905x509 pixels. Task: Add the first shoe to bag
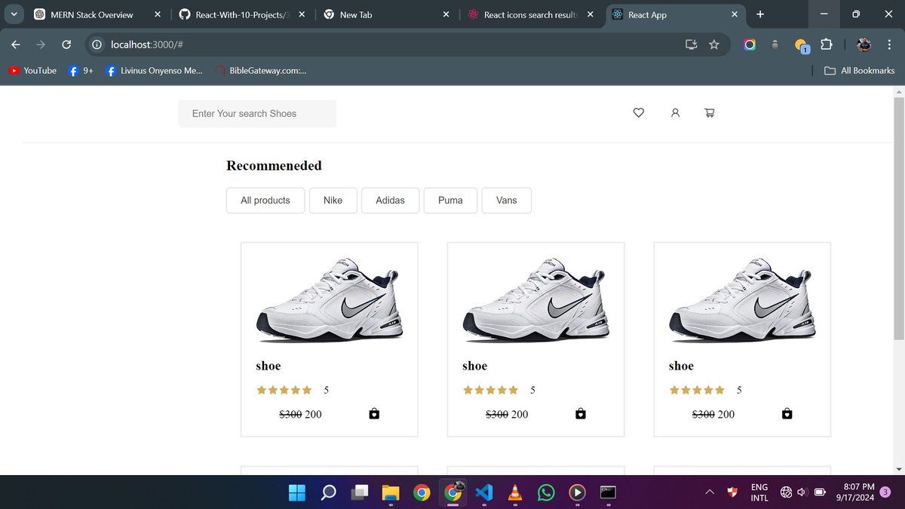coord(374,413)
